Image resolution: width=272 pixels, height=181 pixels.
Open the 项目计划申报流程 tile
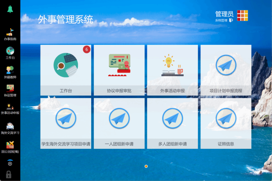(226, 70)
